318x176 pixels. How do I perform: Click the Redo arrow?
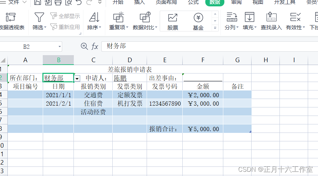click(x=89, y=2)
